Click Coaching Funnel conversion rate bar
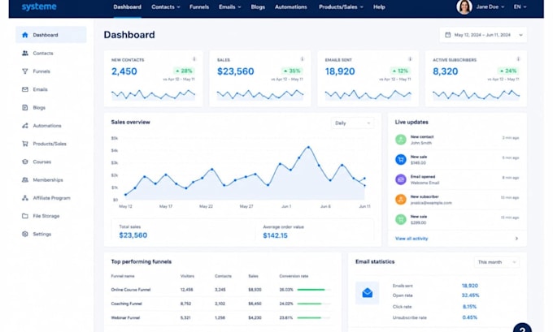 tap(314, 304)
